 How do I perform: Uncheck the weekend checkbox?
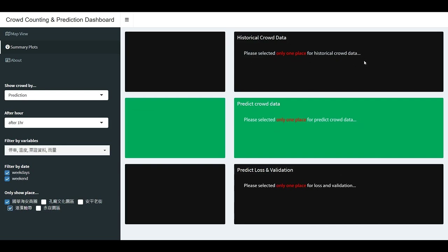point(7,179)
